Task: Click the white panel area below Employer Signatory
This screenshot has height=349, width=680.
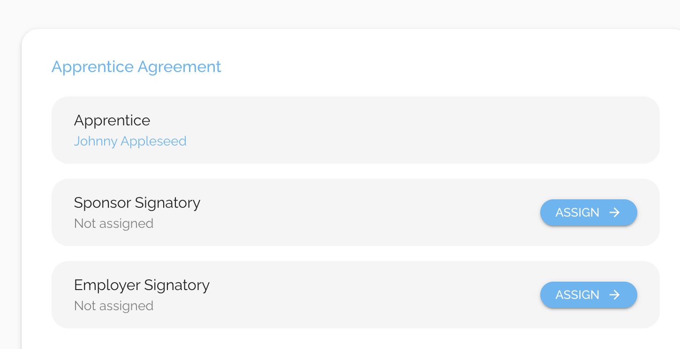Action: point(355,339)
